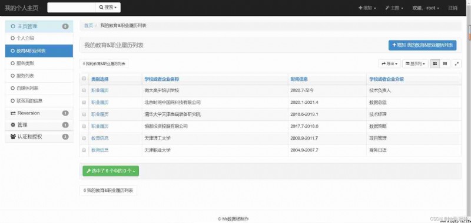471x223 pixels.
Task: Open 自媒体列表 in the sidebar
Action: click(x=39, y=88)
